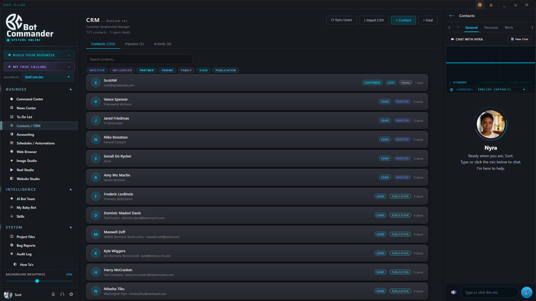Click the headphones icon beside Scot
Image resolution: width=536 pixels, height=301 pixels.
(62, 295)
